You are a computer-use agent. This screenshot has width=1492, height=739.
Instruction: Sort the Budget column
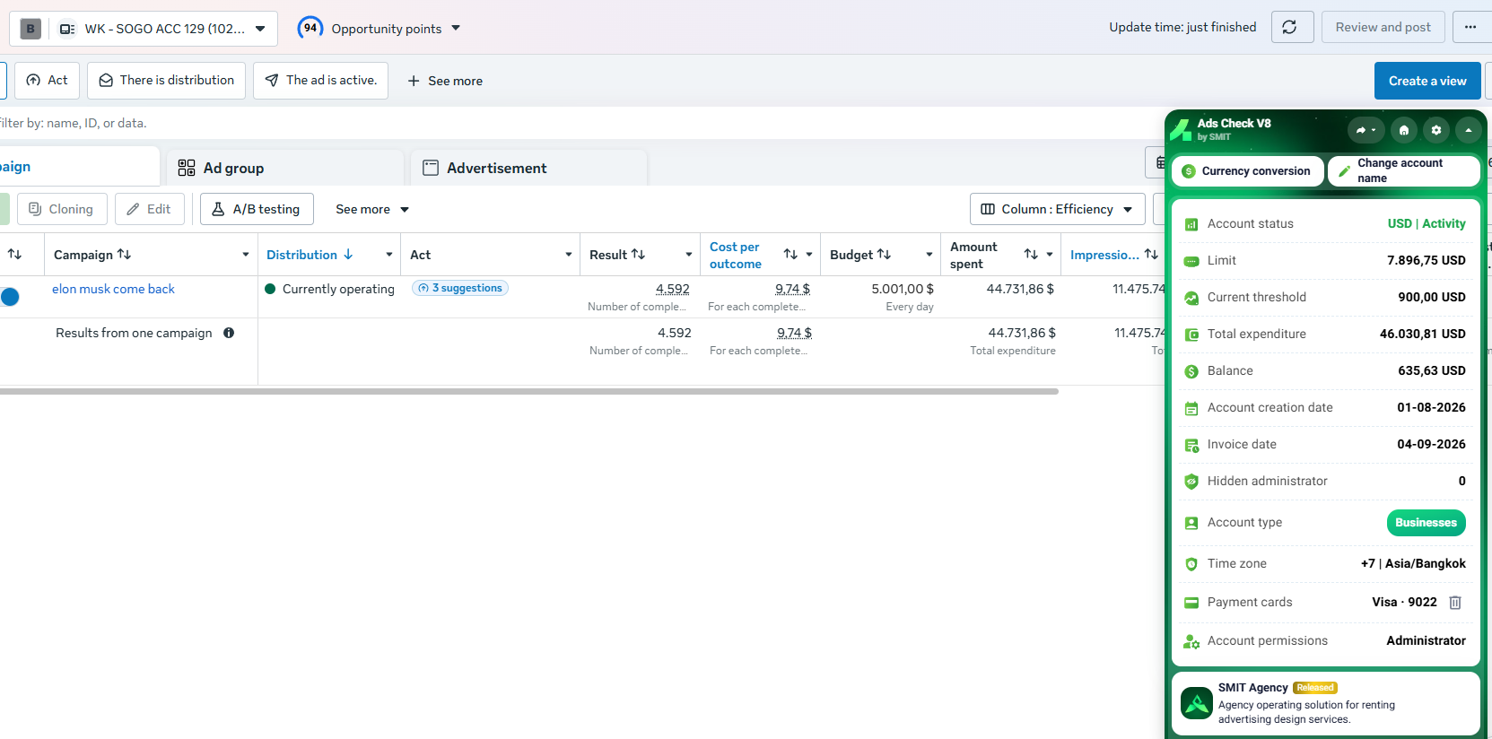point(884,255)
